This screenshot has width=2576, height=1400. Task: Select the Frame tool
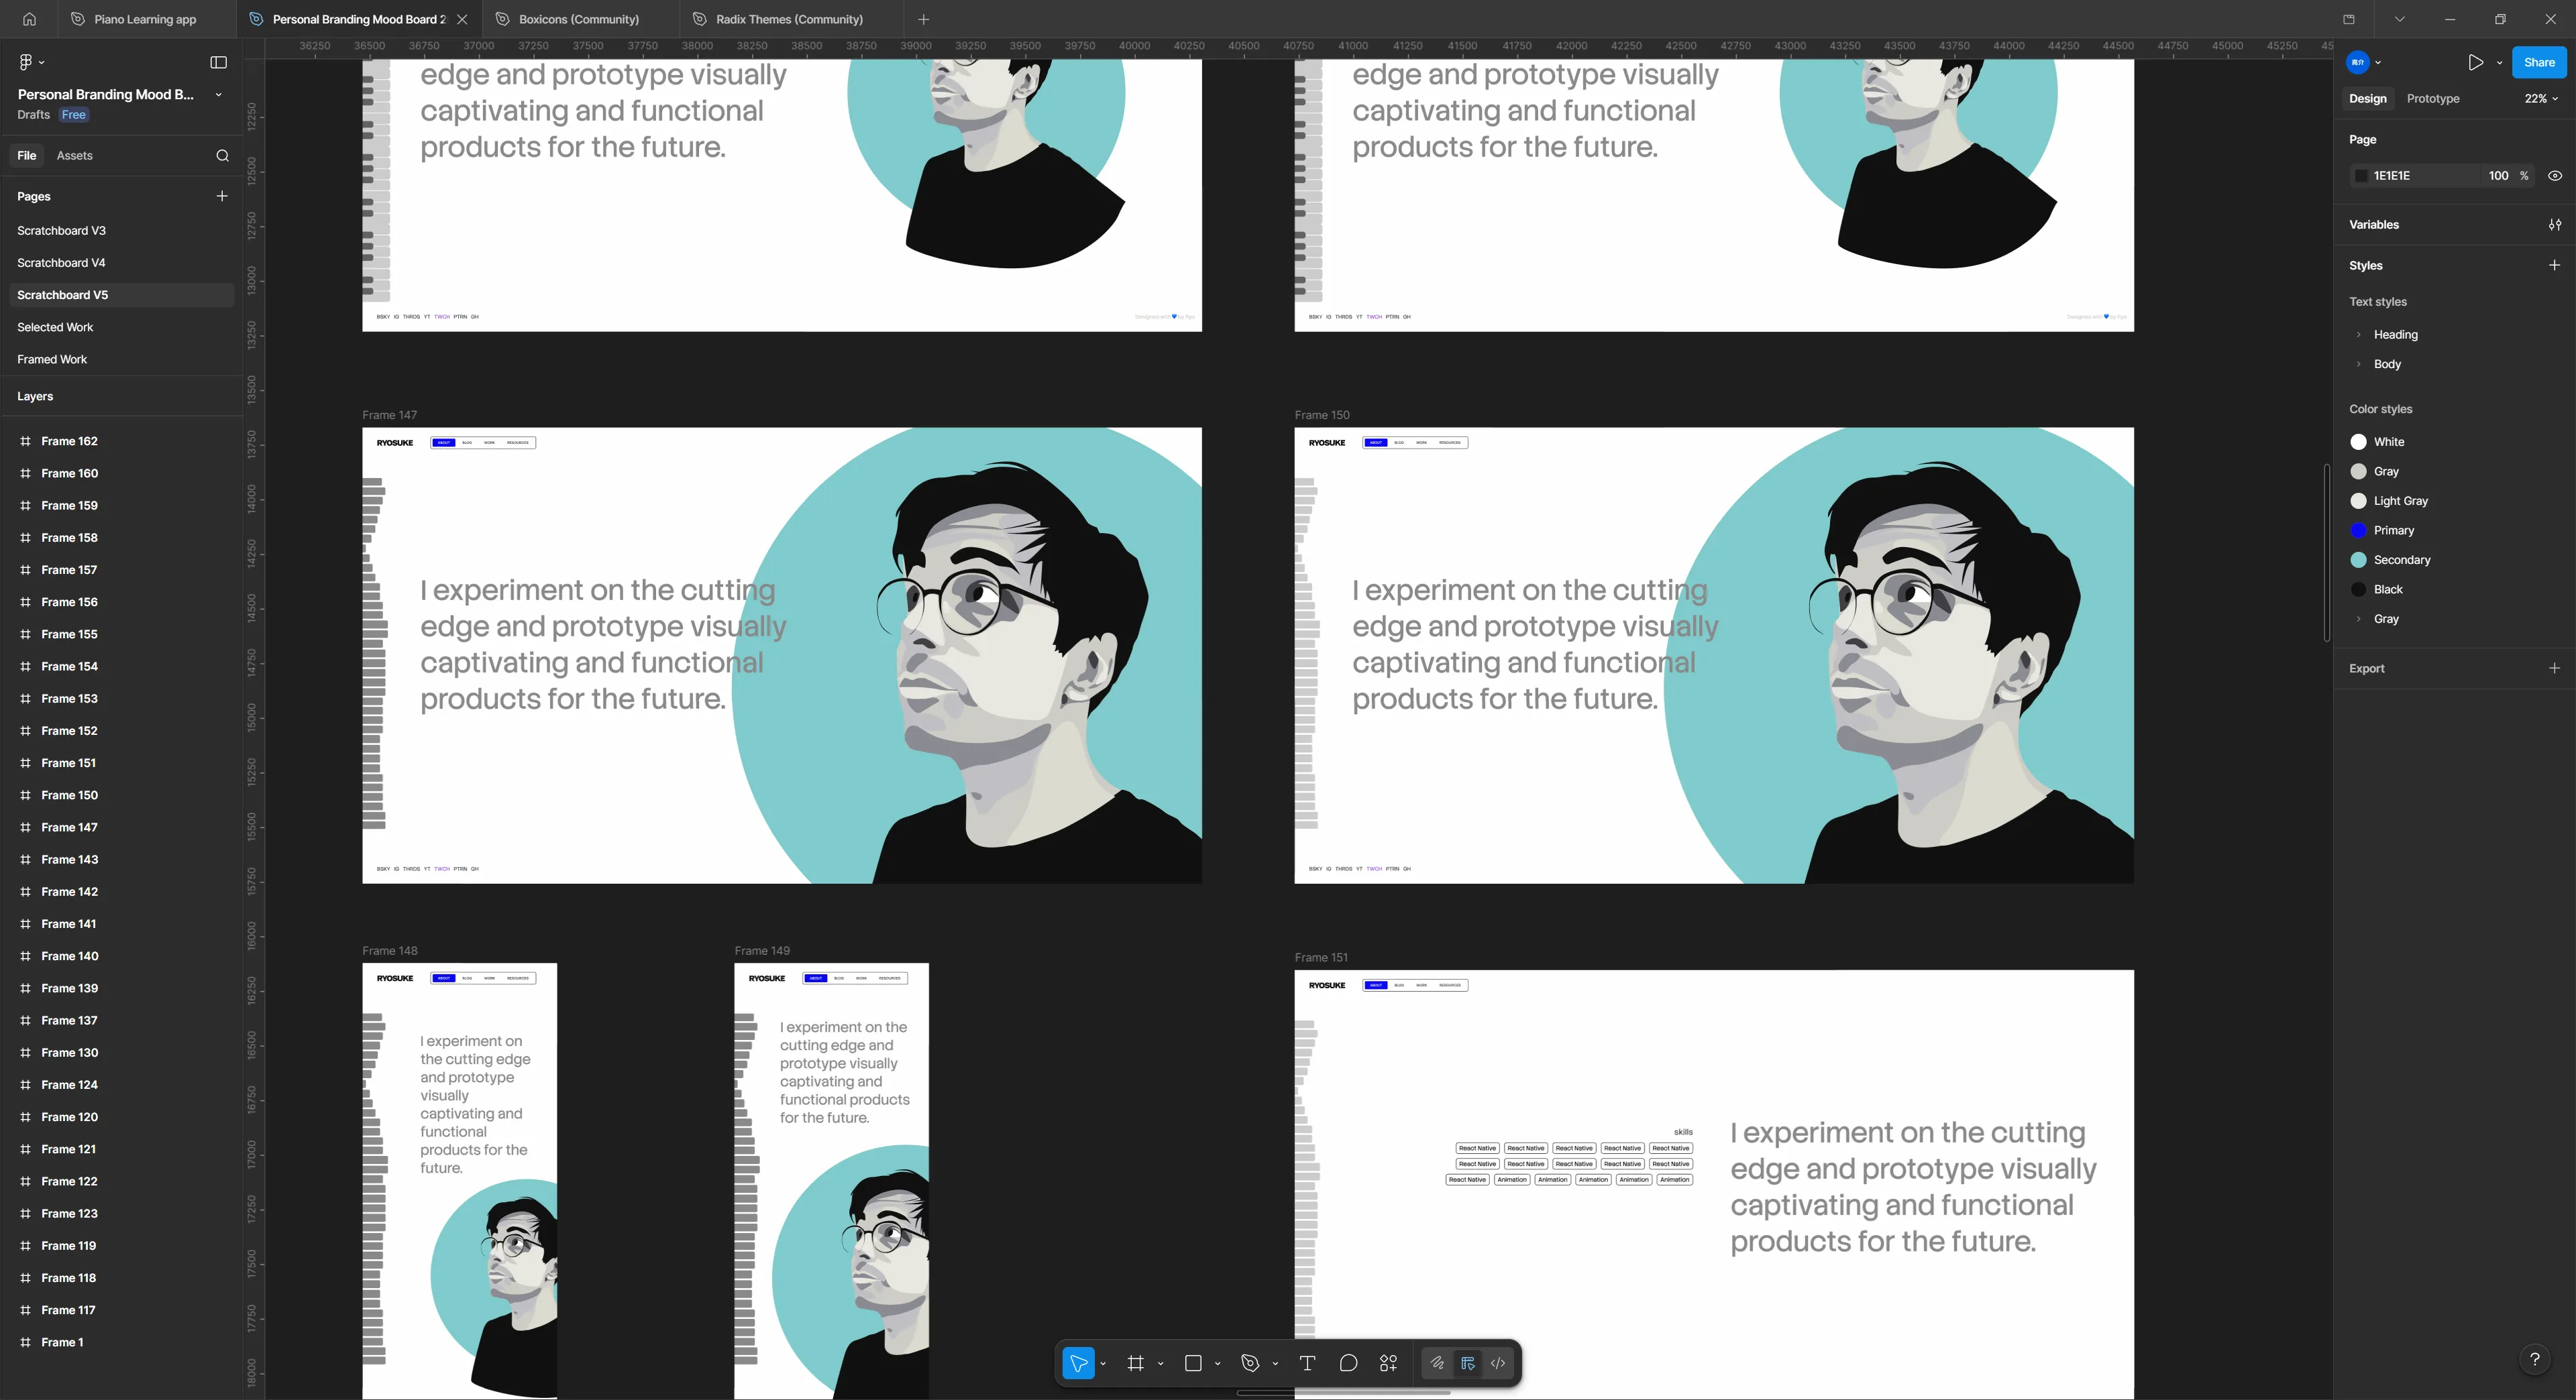click(x=1136, y=1363)
